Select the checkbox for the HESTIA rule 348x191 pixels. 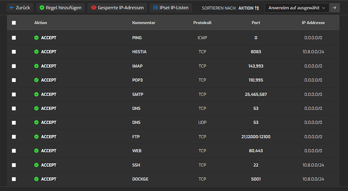(14, 52)
